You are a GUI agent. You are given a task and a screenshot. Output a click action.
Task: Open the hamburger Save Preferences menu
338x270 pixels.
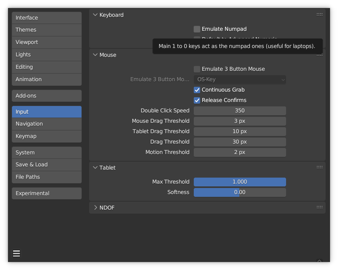click(16, 254)
